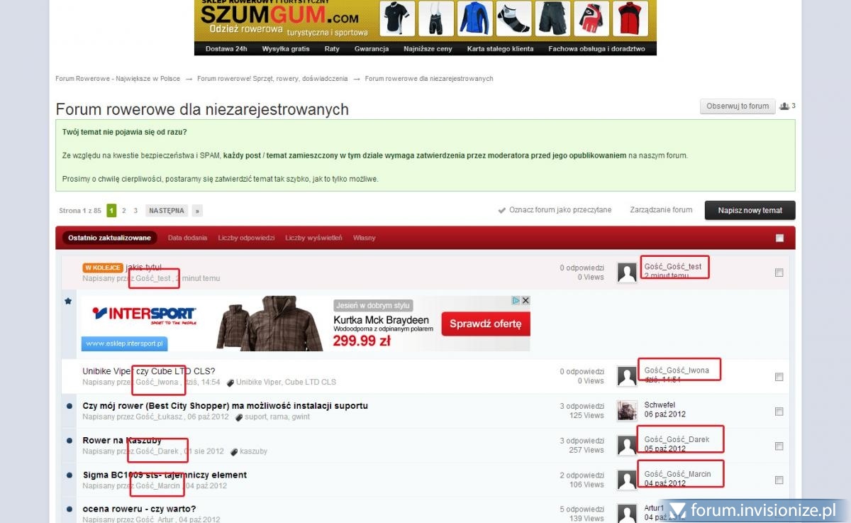Image resolution: width=851 pixels, height=523 pixels.
Task: Click the tag icon before 'Unibike Viper' tags
Action: 230,382
